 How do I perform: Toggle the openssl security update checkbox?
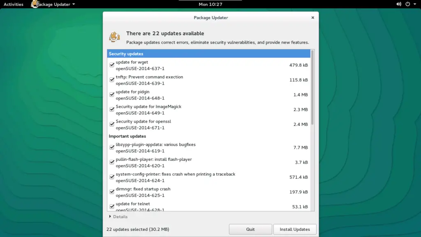tap(112, 124)
